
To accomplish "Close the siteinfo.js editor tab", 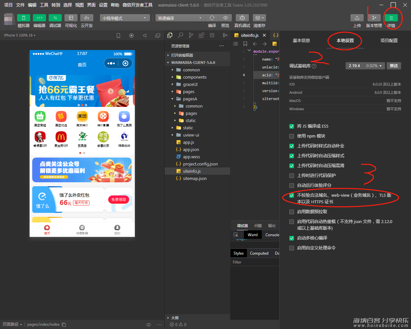I will pos(264,35).
